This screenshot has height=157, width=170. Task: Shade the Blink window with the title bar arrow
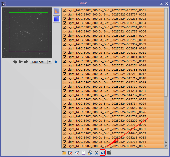[161, 4]
